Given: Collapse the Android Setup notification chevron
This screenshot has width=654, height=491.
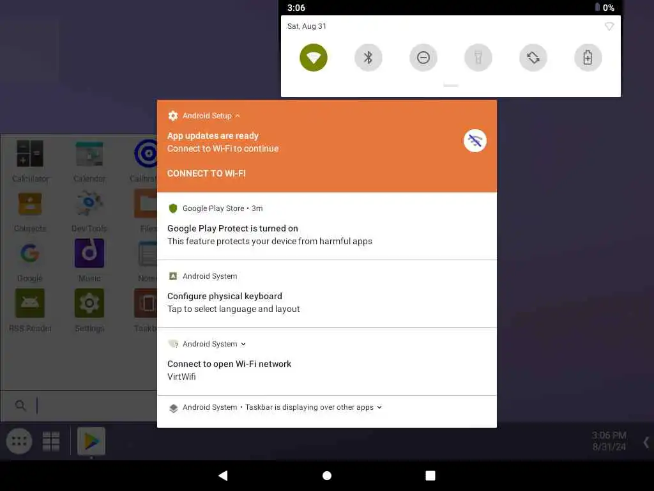Looking at the screenshot, I should [238, 116].
